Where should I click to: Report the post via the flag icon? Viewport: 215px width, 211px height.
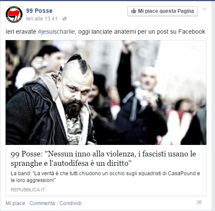coord(199,202)
